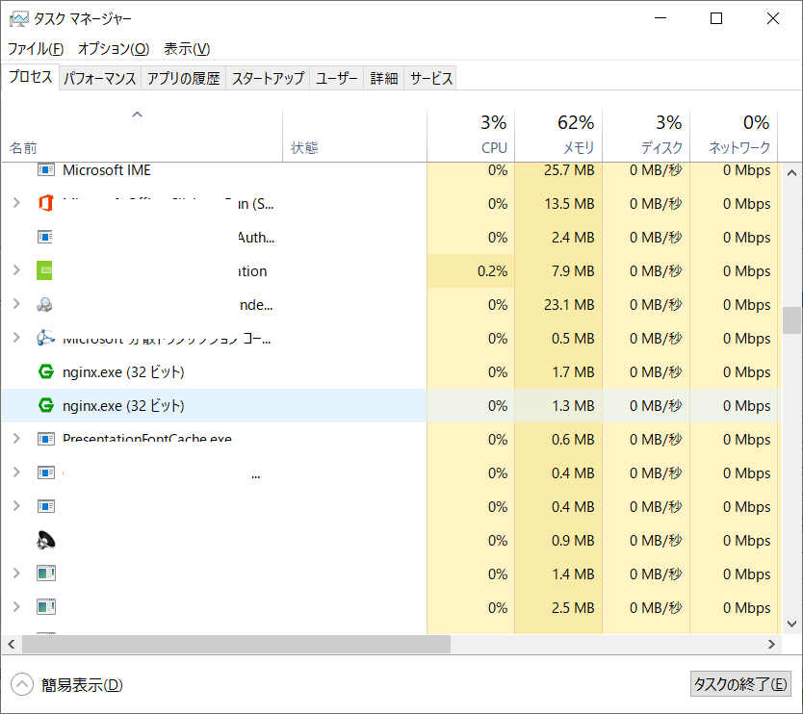Screen dimensions: 803x714
Task: Click the 簡易表示(D) label
Action: (x=82, y=685)
